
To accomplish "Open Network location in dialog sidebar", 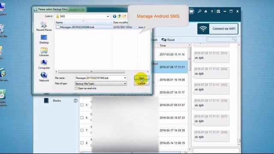I will click(44, 77).
